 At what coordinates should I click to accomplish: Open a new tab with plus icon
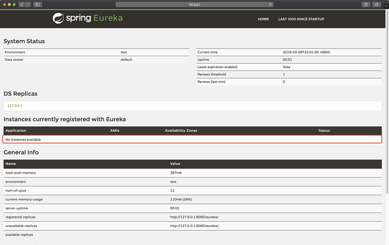(x=386, y=6)
